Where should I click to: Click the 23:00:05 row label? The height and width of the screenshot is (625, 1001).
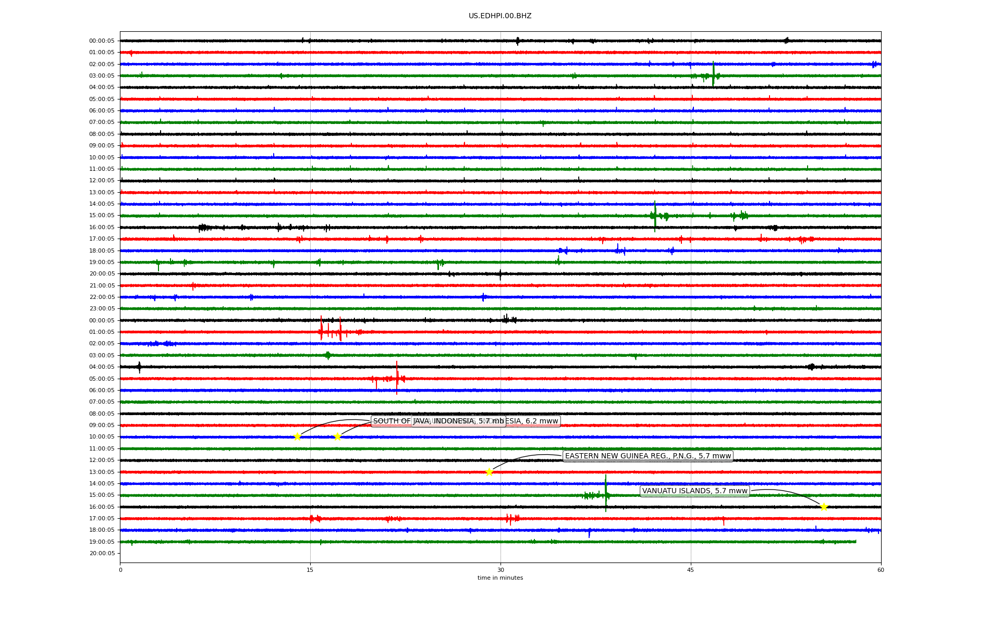point(102,309)
